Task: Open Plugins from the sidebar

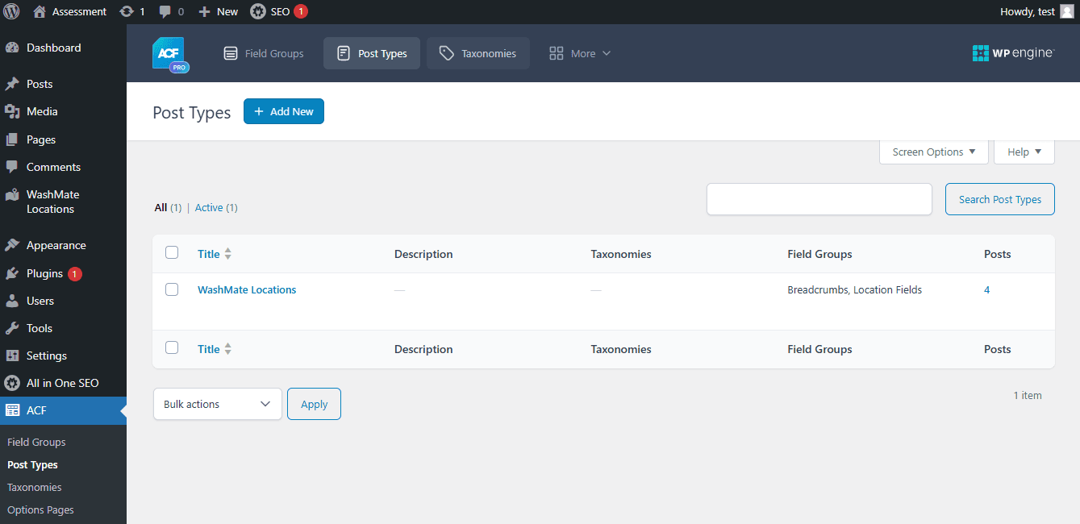Action: 44,273
